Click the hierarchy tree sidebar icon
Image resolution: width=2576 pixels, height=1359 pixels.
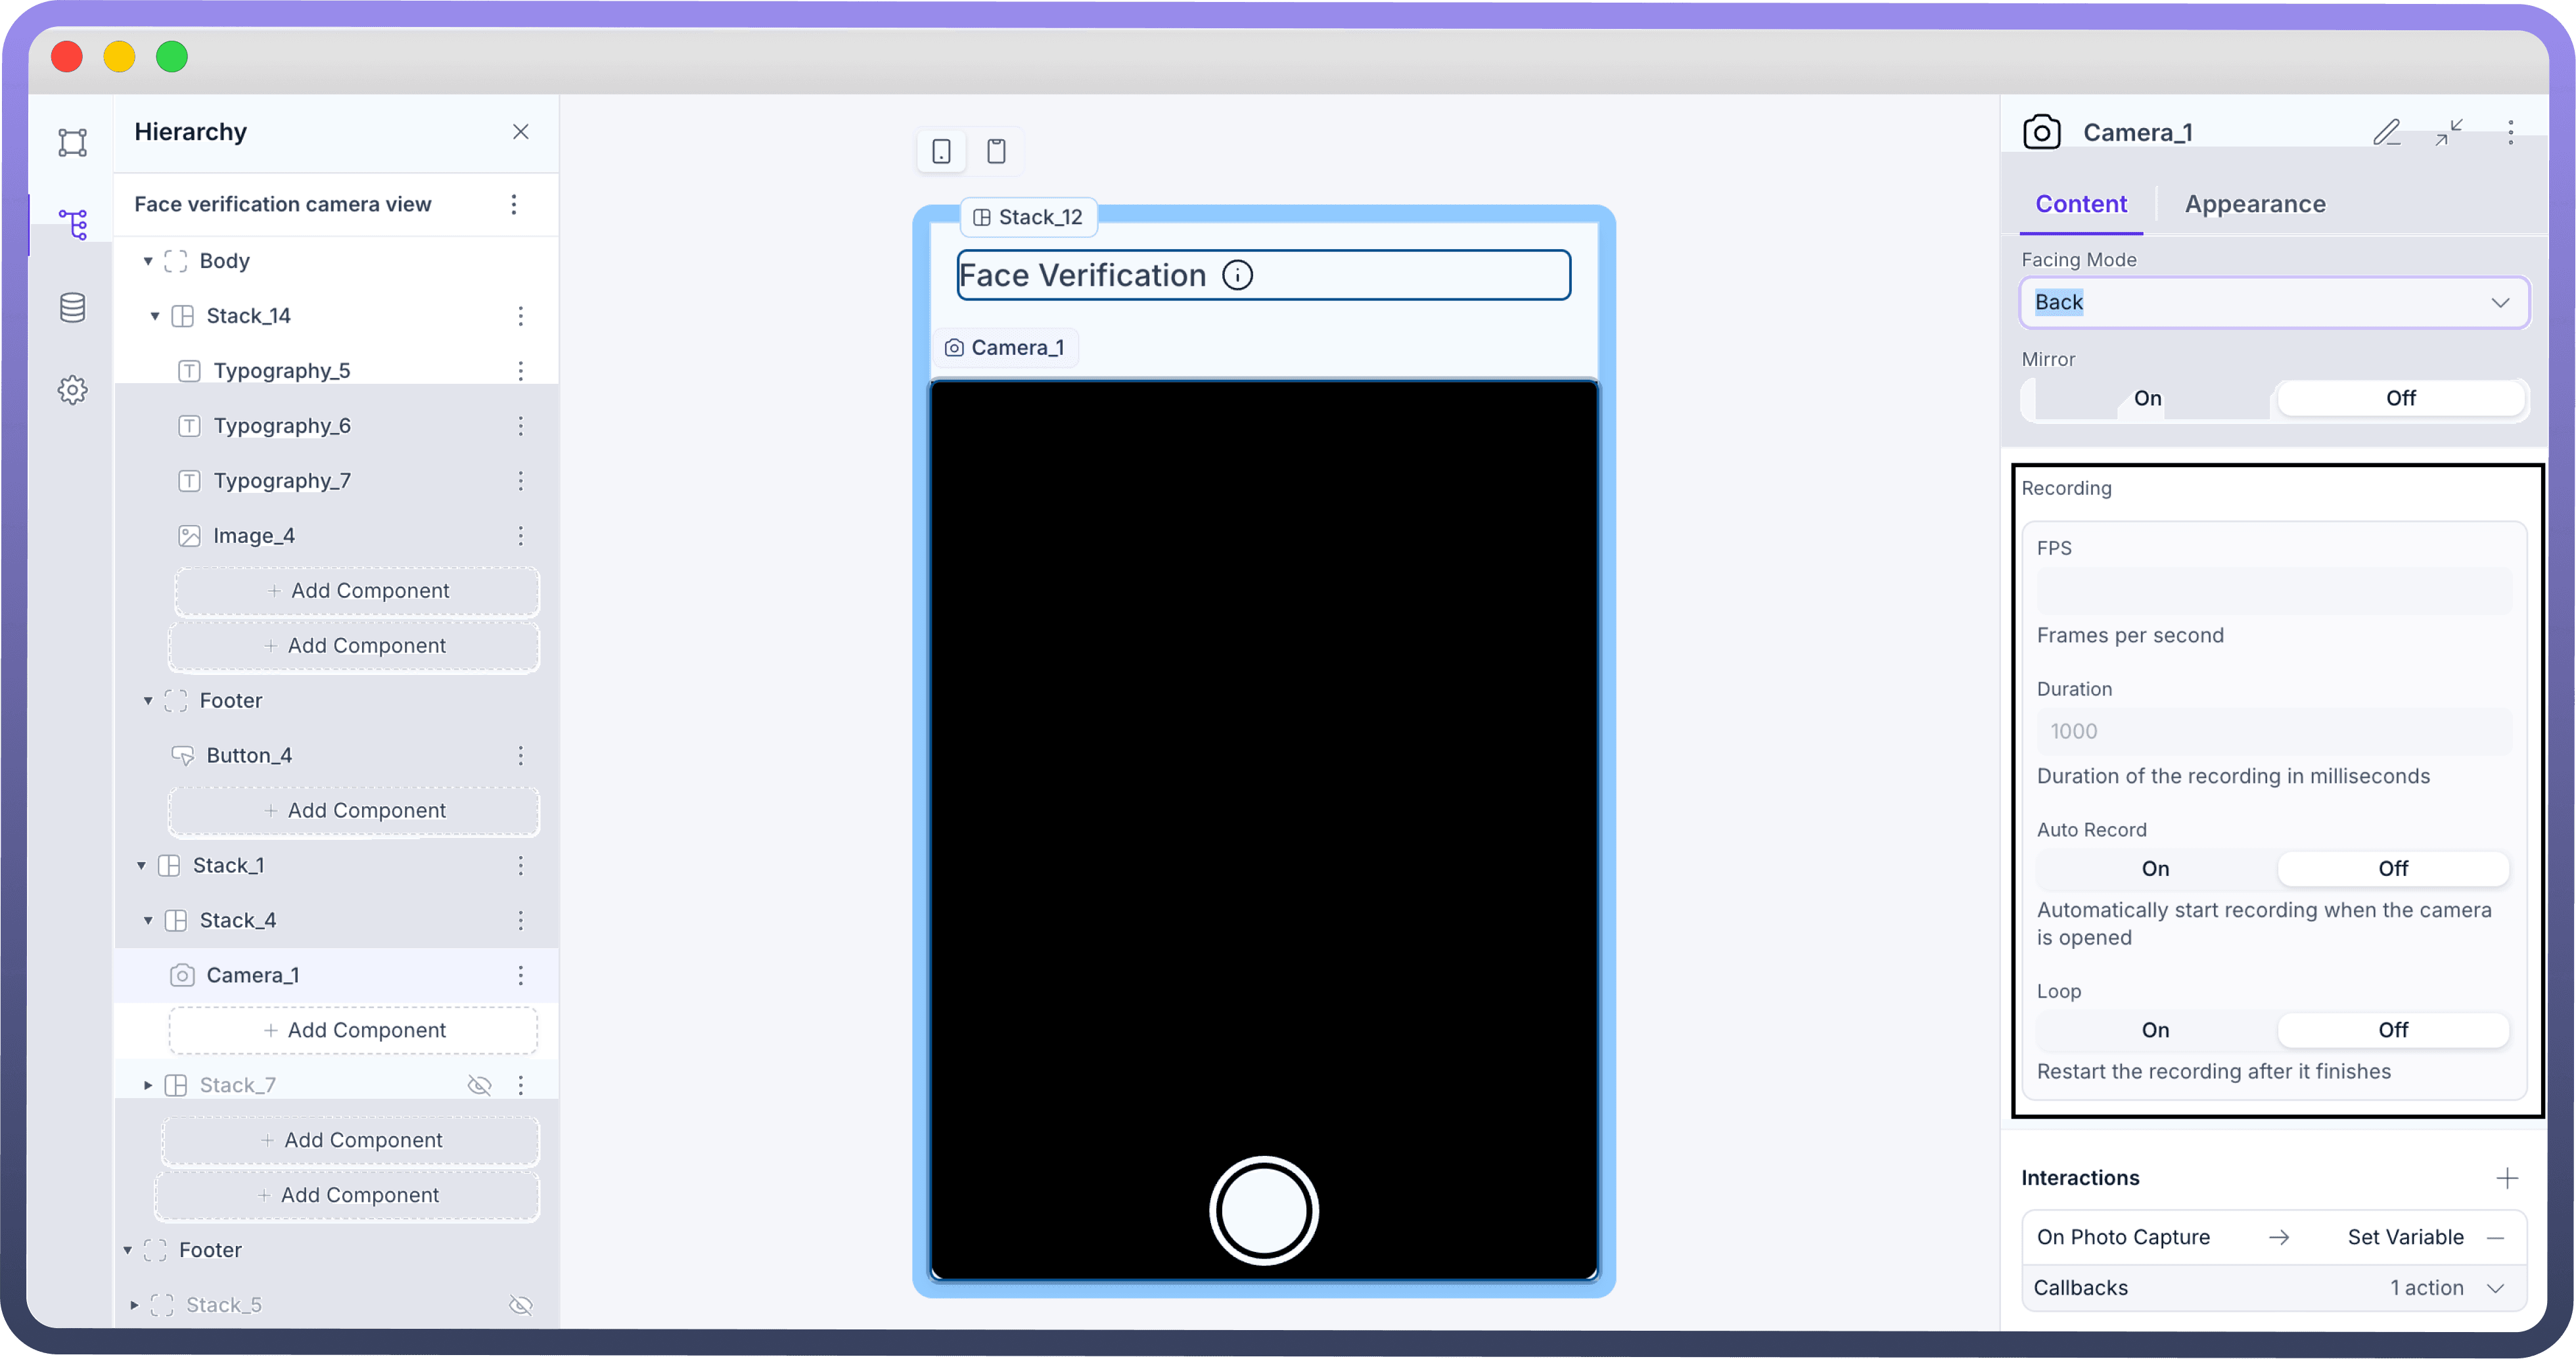tap(72, 224)
